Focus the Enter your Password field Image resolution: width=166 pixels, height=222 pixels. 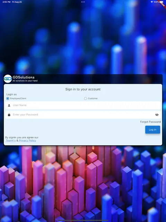83,115
